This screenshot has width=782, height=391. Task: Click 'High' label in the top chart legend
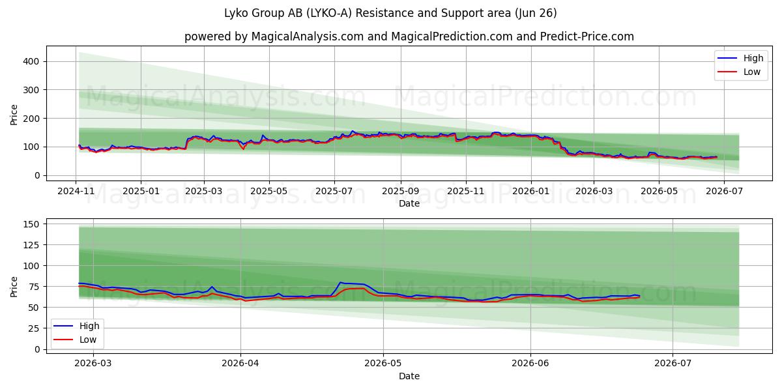(753, 58)
